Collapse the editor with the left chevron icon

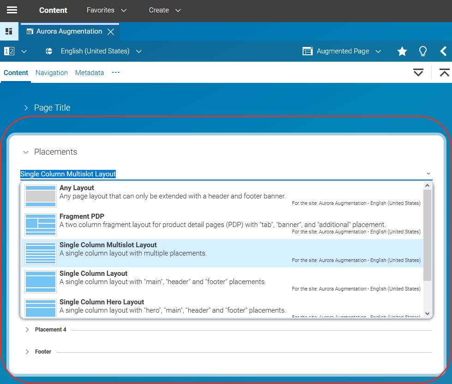444,51
